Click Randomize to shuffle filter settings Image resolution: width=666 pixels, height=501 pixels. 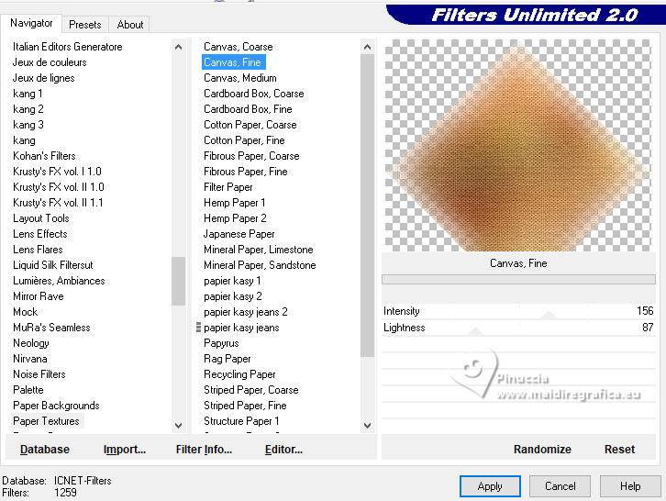pos(542,450)
